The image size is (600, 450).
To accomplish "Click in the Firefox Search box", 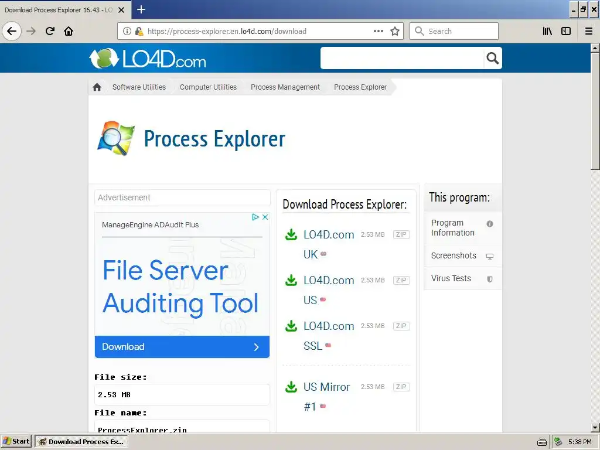I will click(x=454, y=32).
